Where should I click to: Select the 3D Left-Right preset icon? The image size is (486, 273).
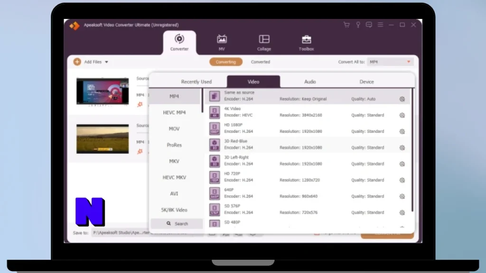click(215, 161)
